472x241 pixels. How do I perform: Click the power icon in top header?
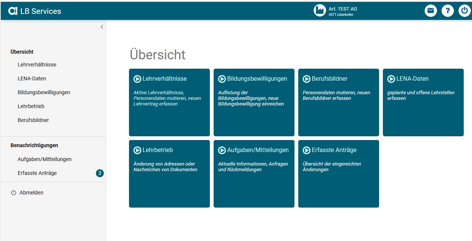(x=464, y=11)
